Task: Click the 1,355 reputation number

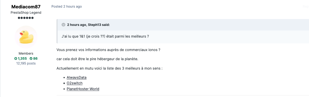Action: tap(22, 58)
